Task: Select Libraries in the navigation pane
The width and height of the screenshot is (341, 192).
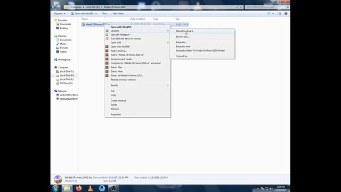Action: point(62,36)
